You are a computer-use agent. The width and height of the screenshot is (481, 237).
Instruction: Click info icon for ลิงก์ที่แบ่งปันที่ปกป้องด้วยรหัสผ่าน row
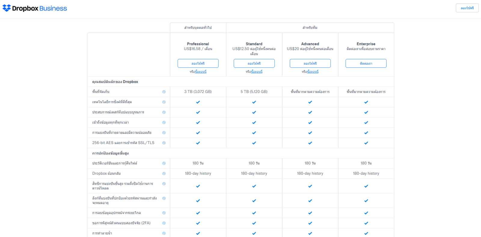[164, 198]
